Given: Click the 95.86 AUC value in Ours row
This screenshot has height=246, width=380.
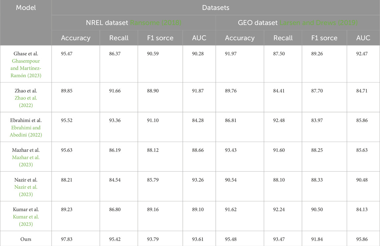Looking at the screenshot, I should [x=362, y=239].
